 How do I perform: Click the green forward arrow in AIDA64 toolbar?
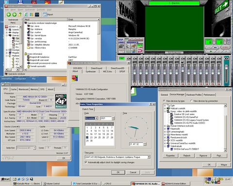pyautogui.click(x=15, y=15)
